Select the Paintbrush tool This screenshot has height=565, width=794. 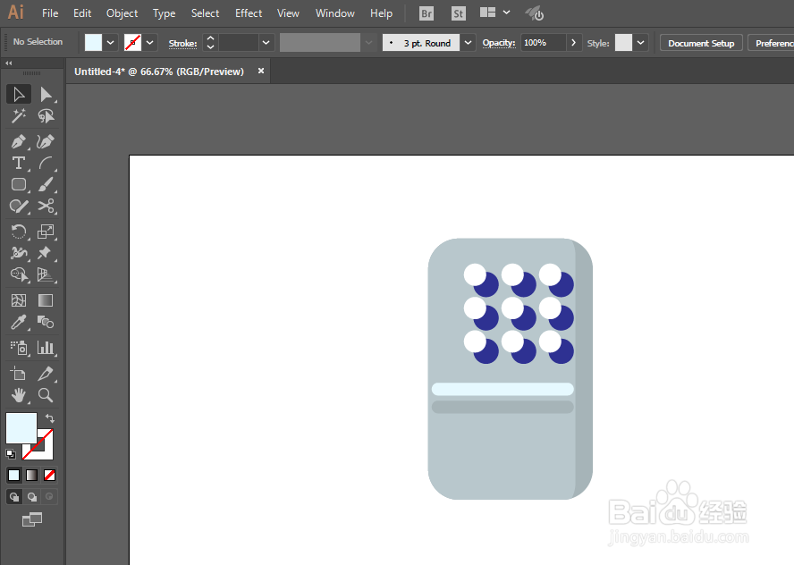[46, 184]
